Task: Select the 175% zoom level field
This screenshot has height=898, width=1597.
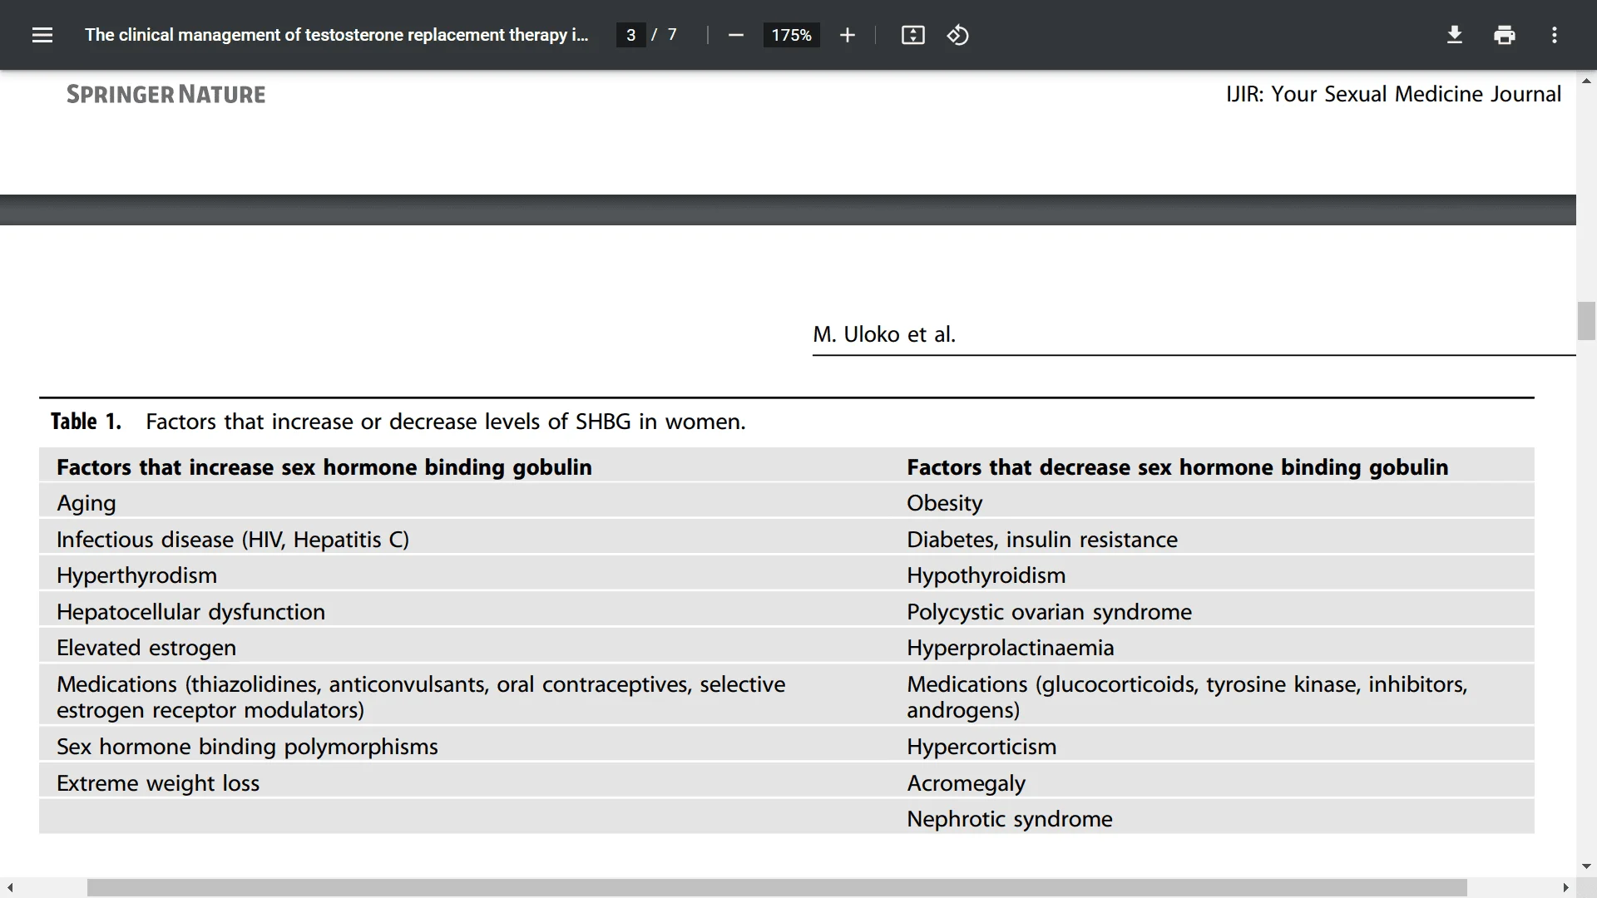Action: coord(791,35)
